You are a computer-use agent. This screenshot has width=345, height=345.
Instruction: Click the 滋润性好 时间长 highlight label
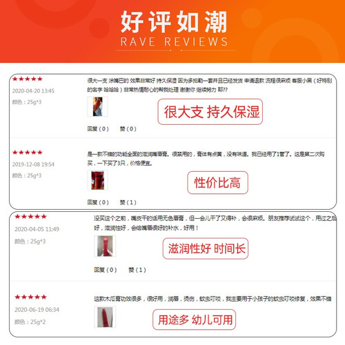(206, 248)
